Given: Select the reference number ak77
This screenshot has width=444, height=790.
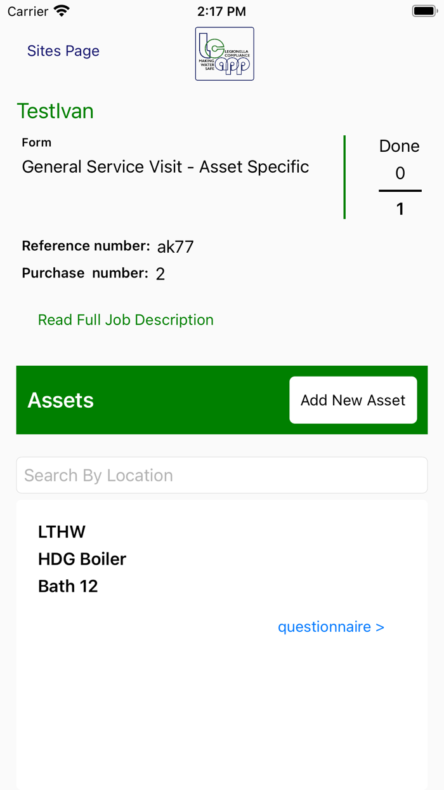Looking at the screenshot, I should (x=176, y=246).
